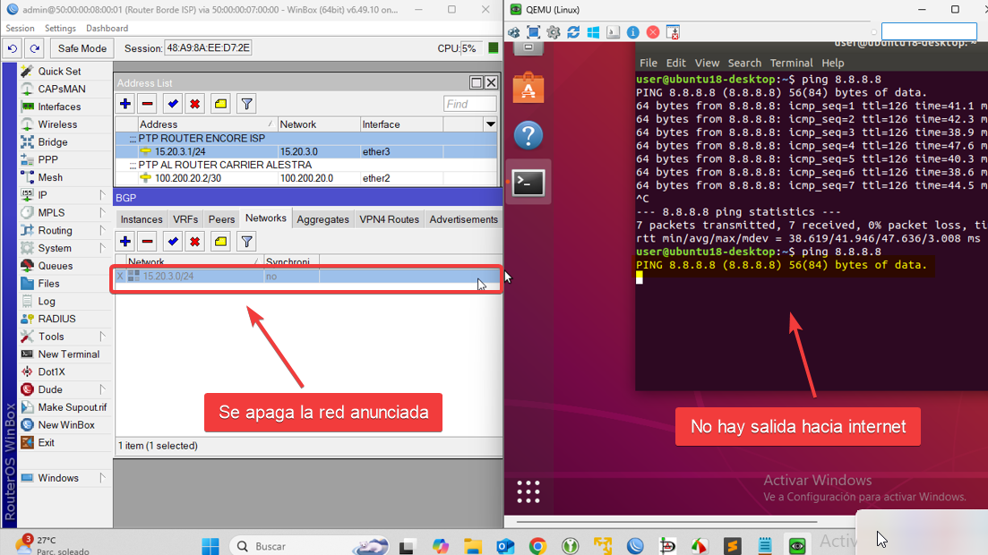
Task: Open the Settings menu in WinBox
Action: coord(61,29)
